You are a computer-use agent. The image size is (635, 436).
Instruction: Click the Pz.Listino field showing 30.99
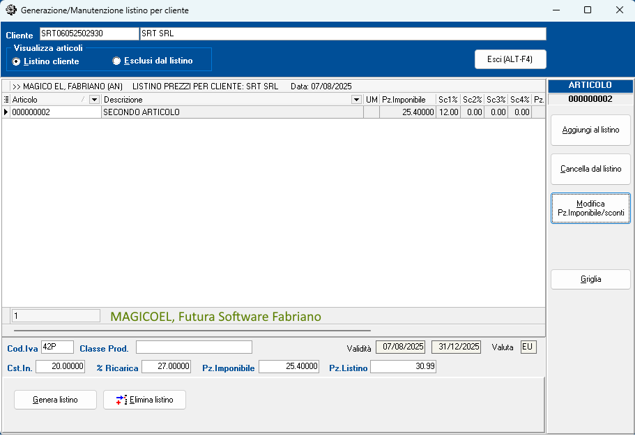404,367
